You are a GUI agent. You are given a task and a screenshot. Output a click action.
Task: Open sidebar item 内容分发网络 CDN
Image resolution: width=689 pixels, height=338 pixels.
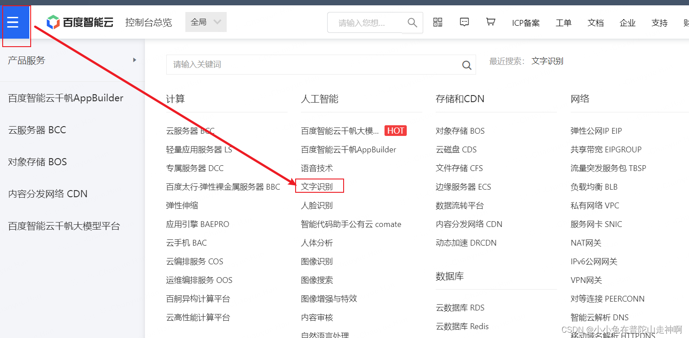(48, 194)
